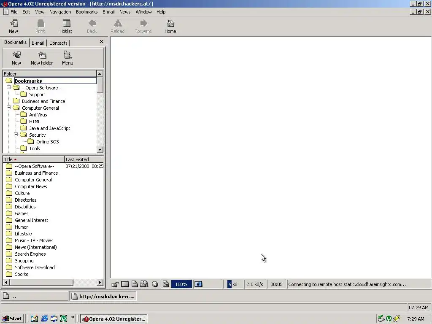
Task: Select the Humor folder in list
Action: tap(21, 227)
